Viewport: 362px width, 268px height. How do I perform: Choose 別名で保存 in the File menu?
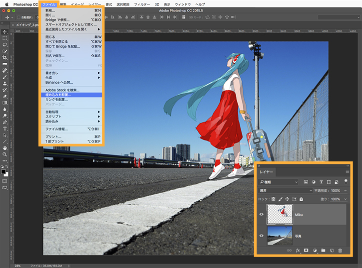(71, 56)
